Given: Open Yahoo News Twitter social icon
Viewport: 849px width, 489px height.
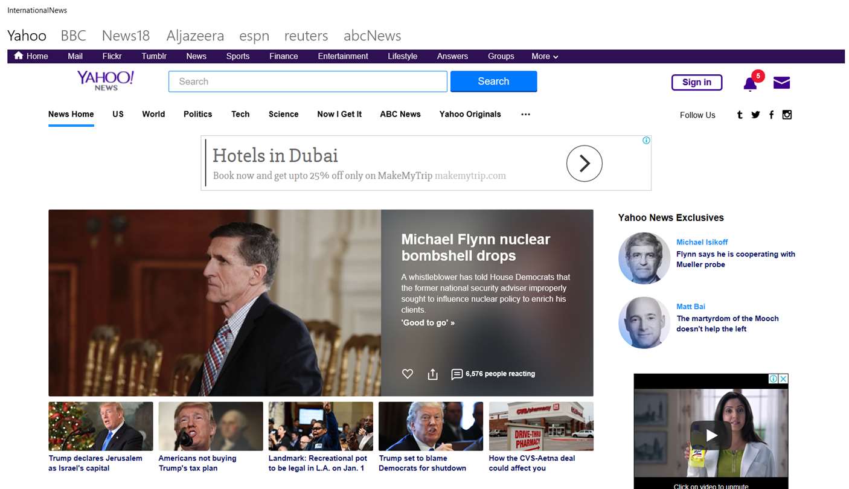Looking at the screenshot, I should pyautogui.click(x=755, y=115).
